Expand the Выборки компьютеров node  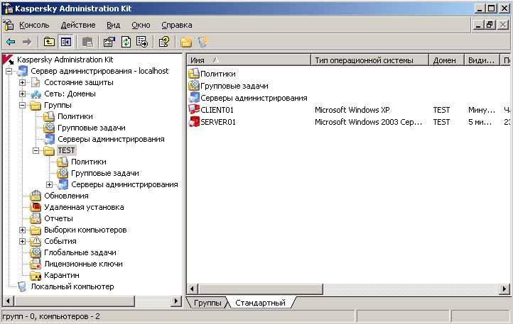tap(22, 230)
